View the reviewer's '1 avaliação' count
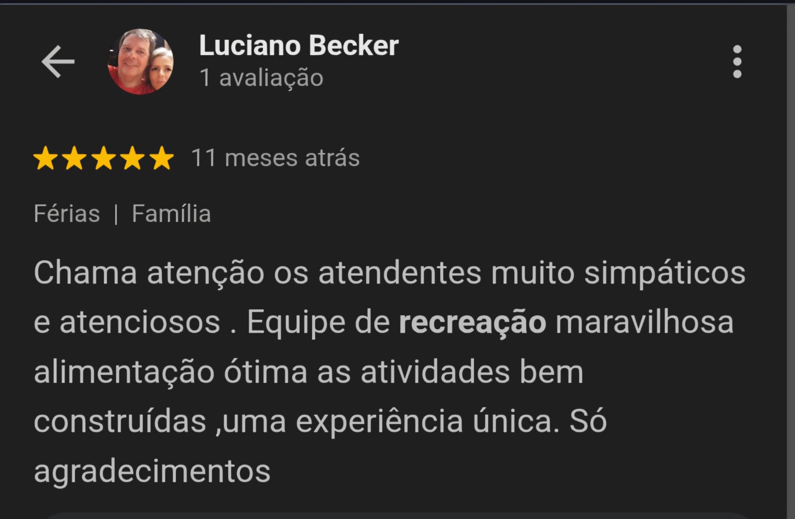The image size is (795, 519). [261, 77]
